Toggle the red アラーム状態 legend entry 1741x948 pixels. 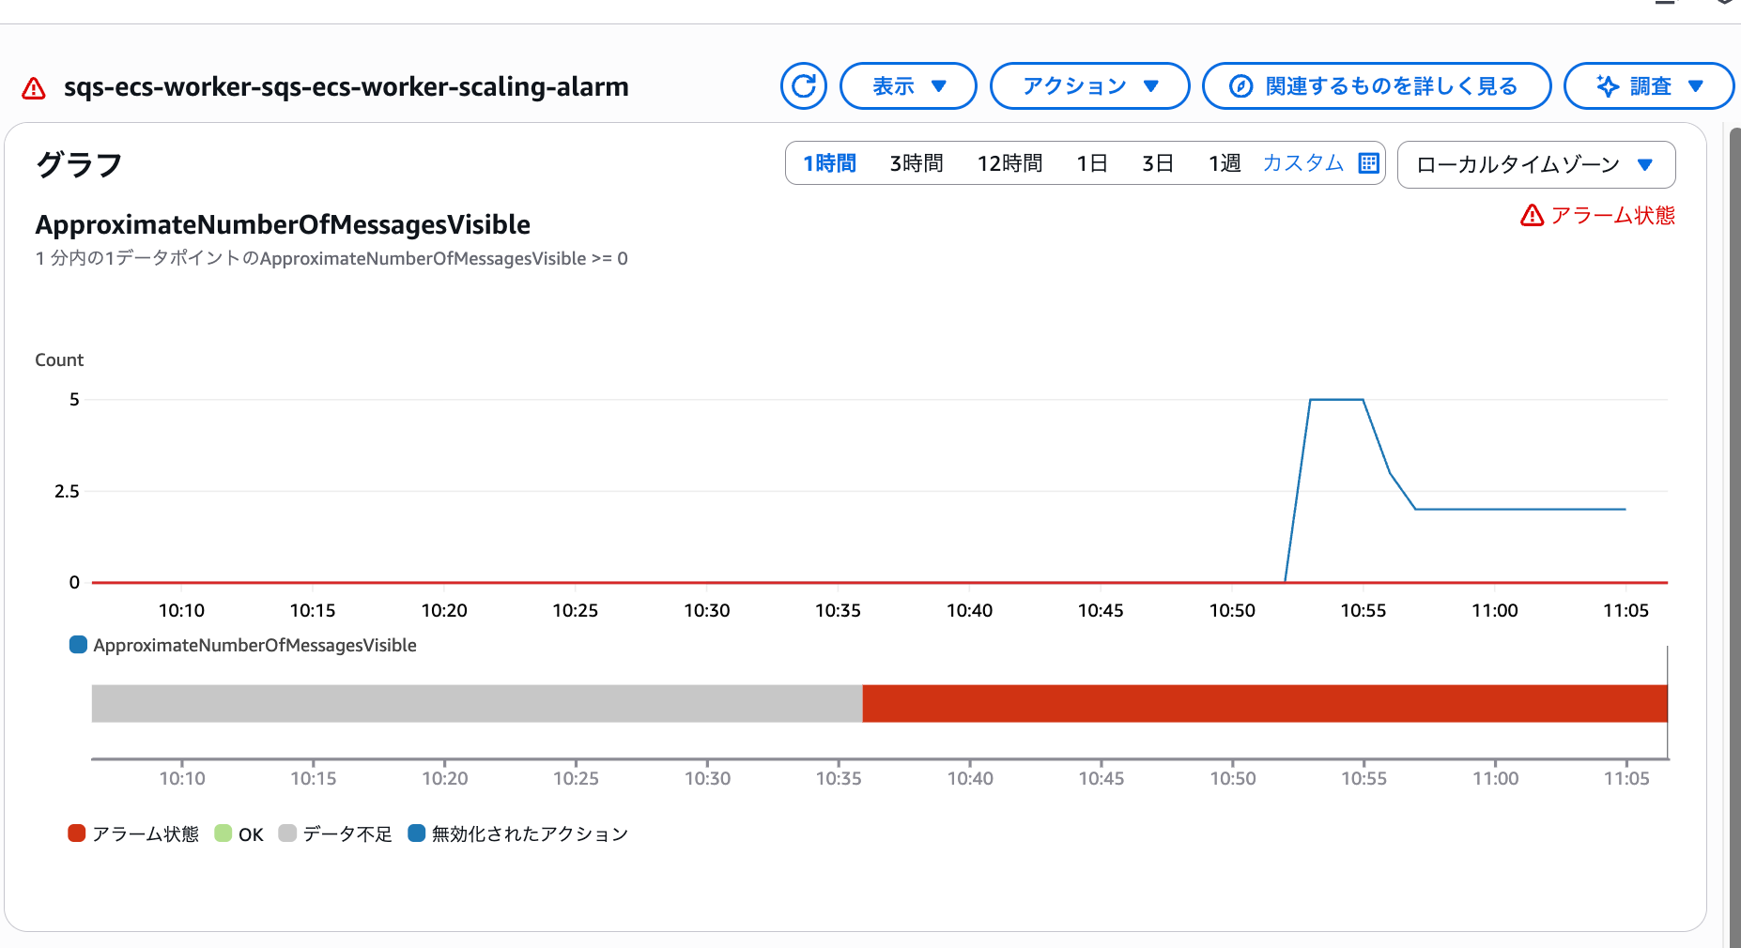point(77,833)
